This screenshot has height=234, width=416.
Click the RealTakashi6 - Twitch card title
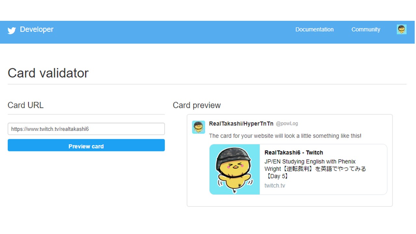coord(294,152)
